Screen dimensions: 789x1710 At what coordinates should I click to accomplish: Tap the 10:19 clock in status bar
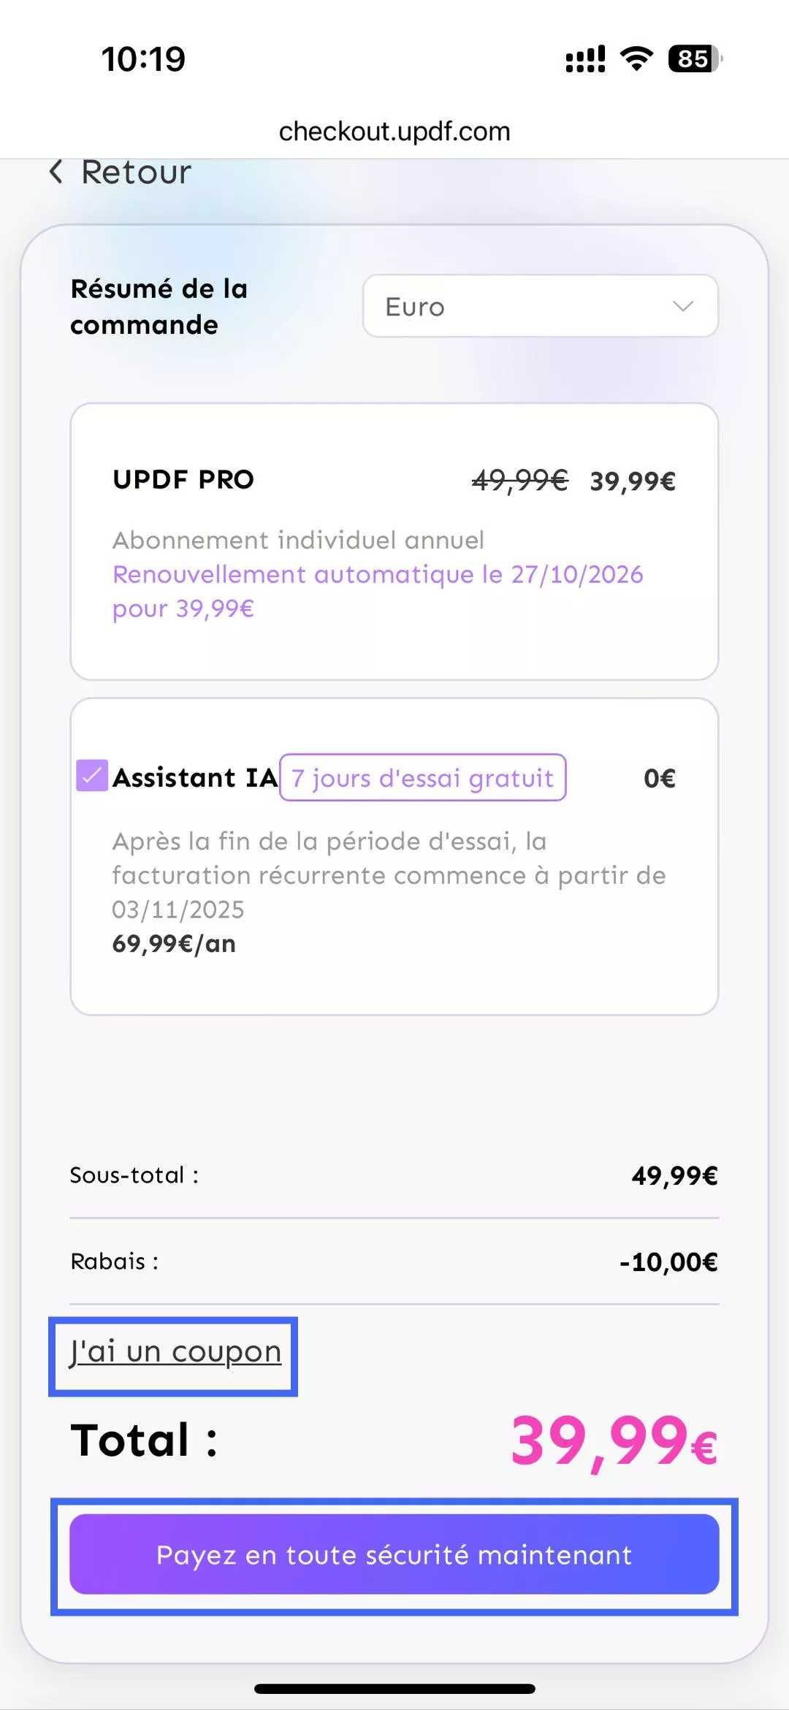click(x=143, y=59)
